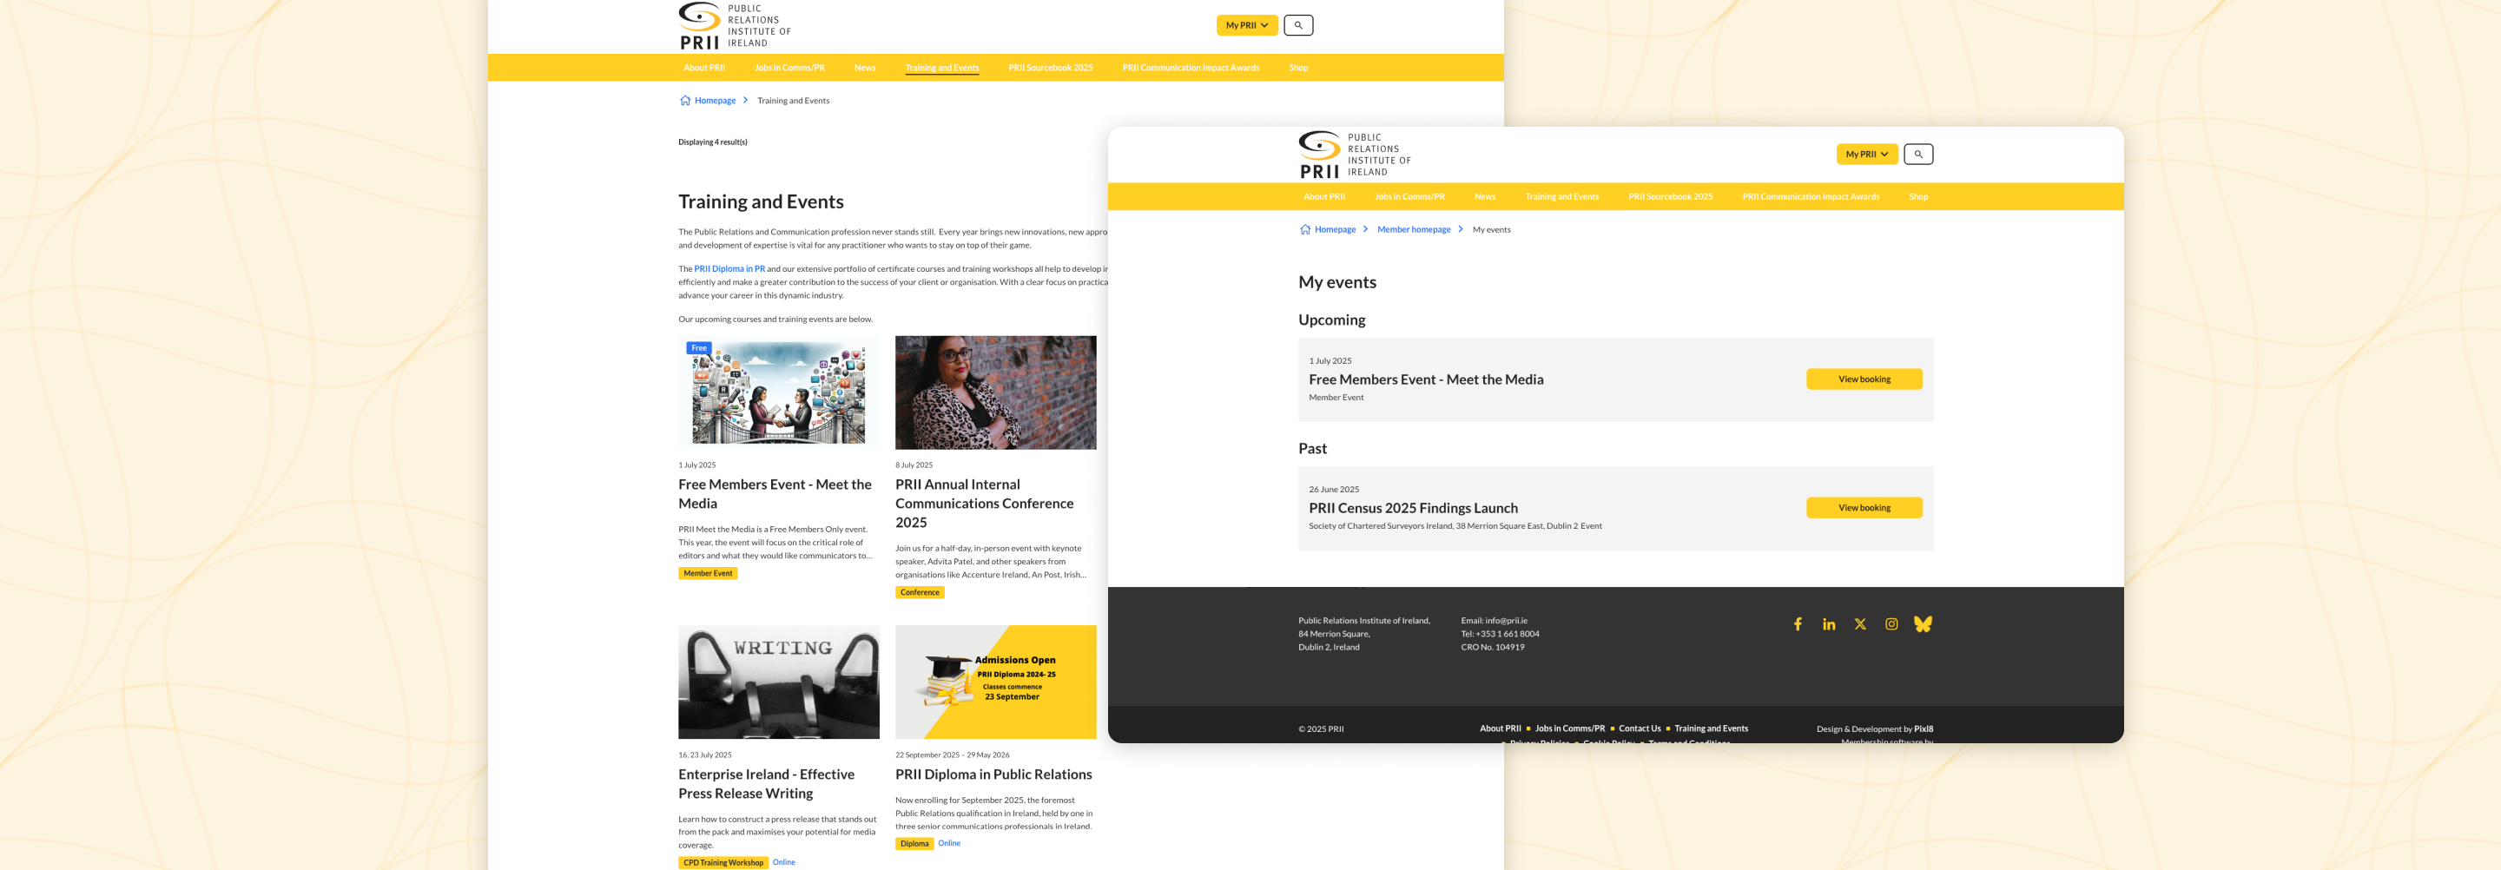
Task: Select News in My events navigation bar
Action: (x=1484, y=197)
